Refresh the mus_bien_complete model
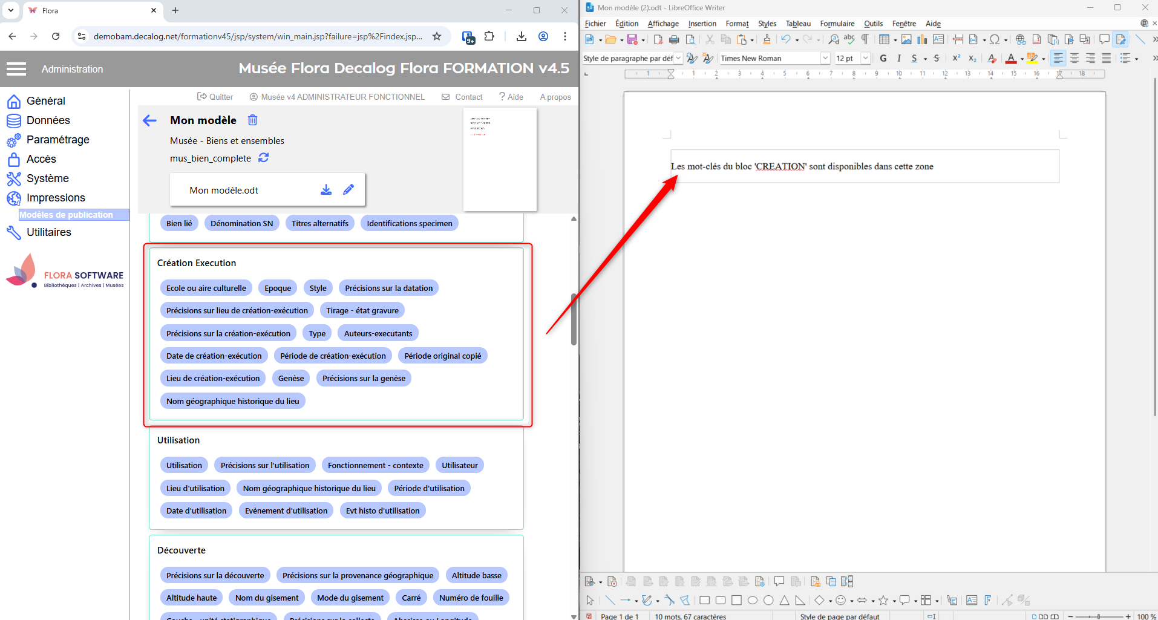Screen dimensions: 1158x620 point(264,158)
